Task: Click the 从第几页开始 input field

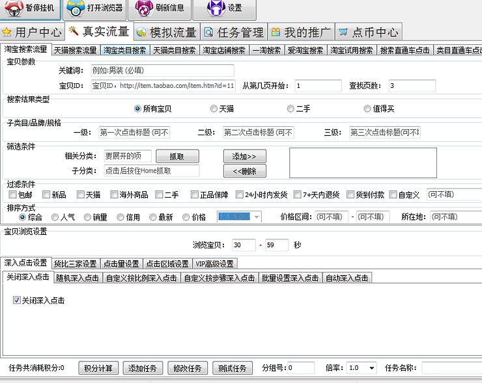Action: click(x=318, y=86)
